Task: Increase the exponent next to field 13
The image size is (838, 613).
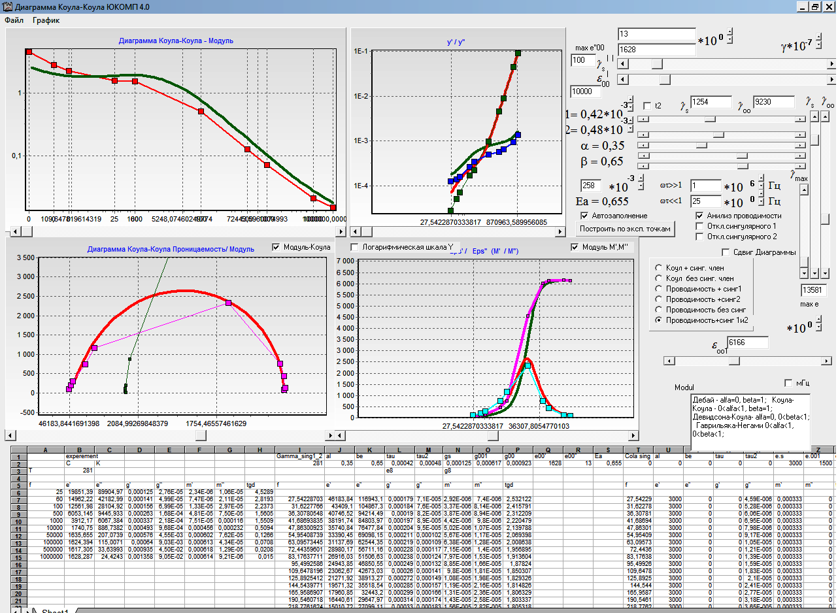Action: coord(730,31)
